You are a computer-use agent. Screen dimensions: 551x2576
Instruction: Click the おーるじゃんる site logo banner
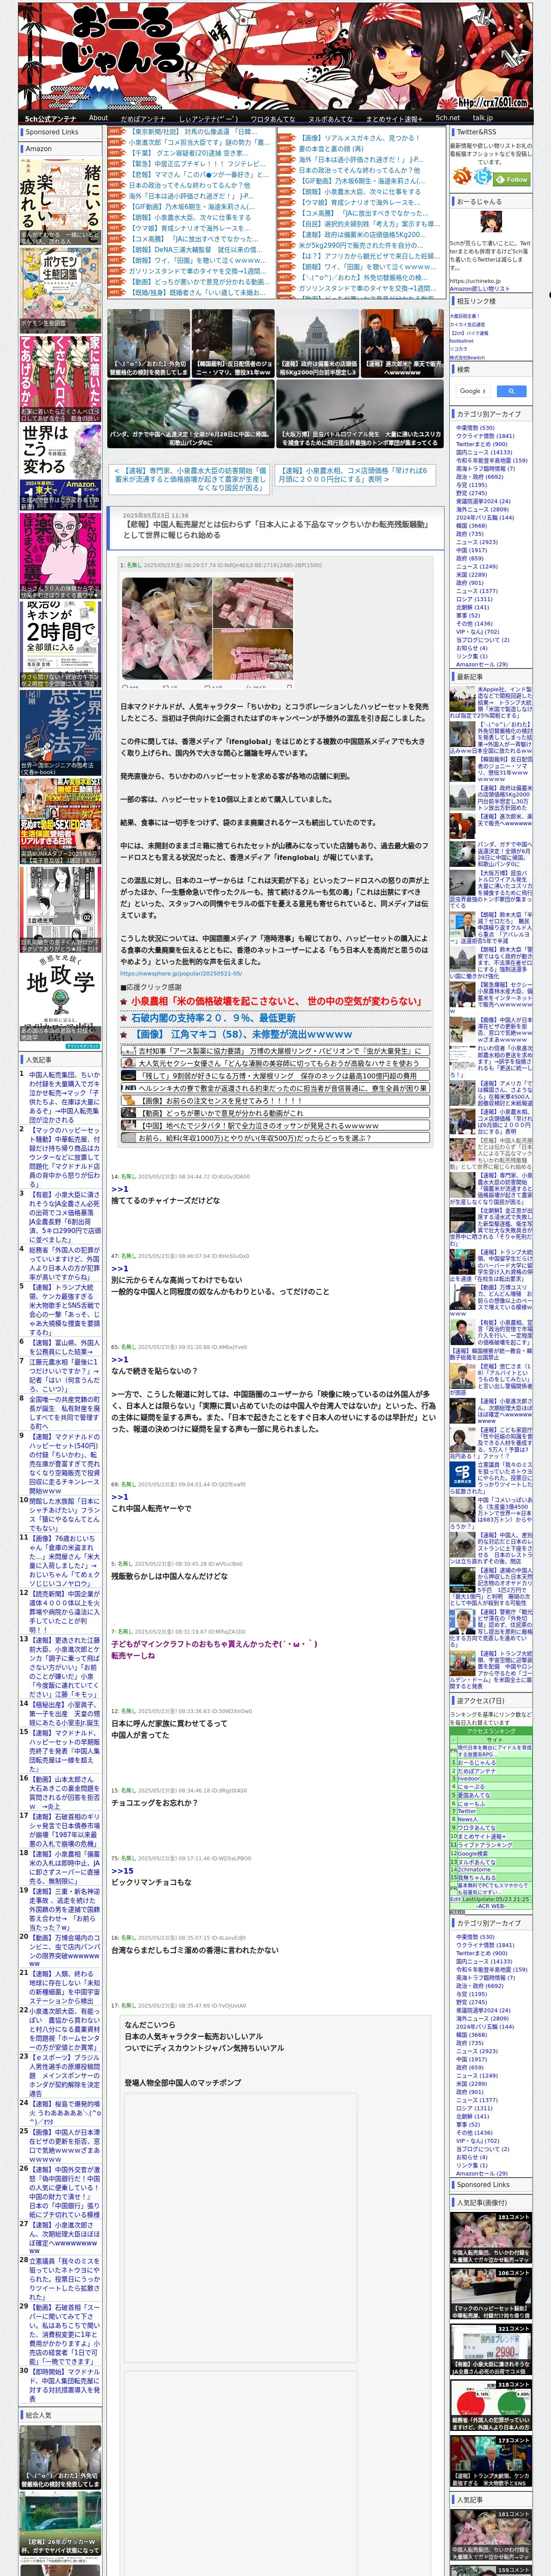(x=275, y=55)
